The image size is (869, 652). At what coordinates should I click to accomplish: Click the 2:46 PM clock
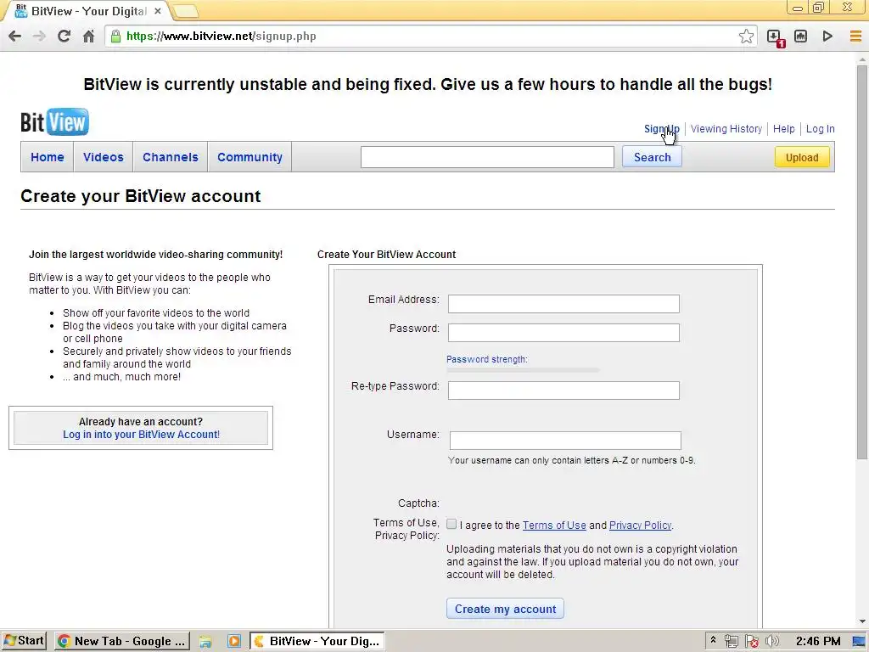point(817,641)
